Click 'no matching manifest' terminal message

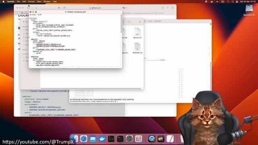(102, 99)
